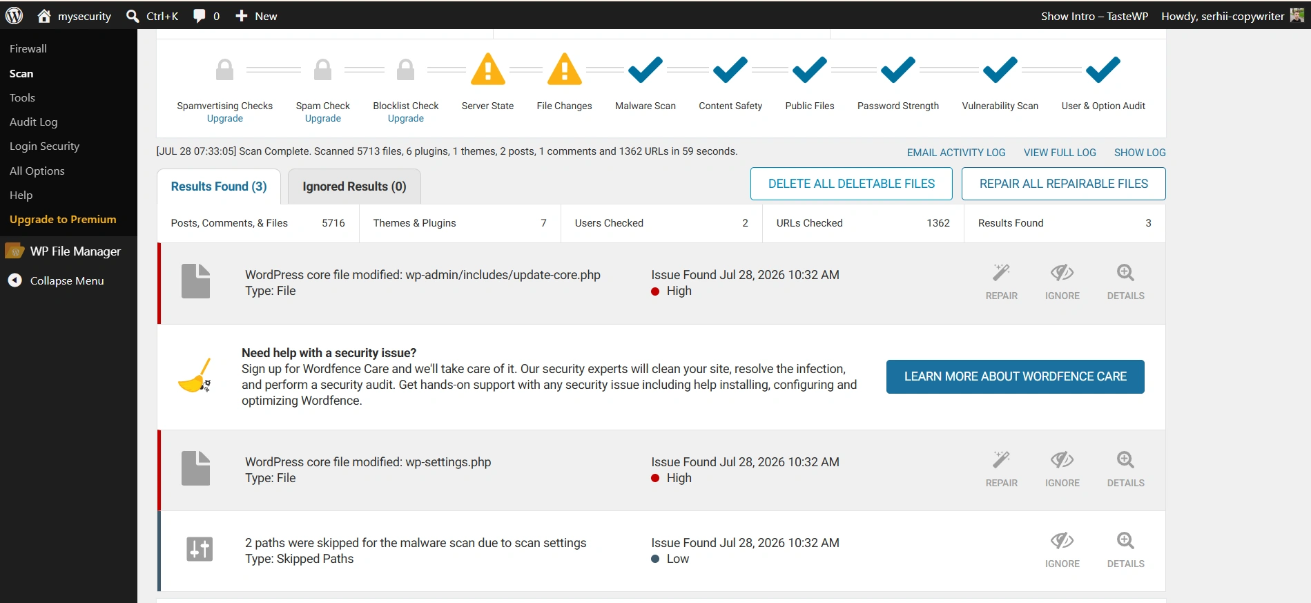The image size is (1311, 603).
Task: Click the URLs Checked stat cell
Action: pyautogui.click(x=863, y=223)
